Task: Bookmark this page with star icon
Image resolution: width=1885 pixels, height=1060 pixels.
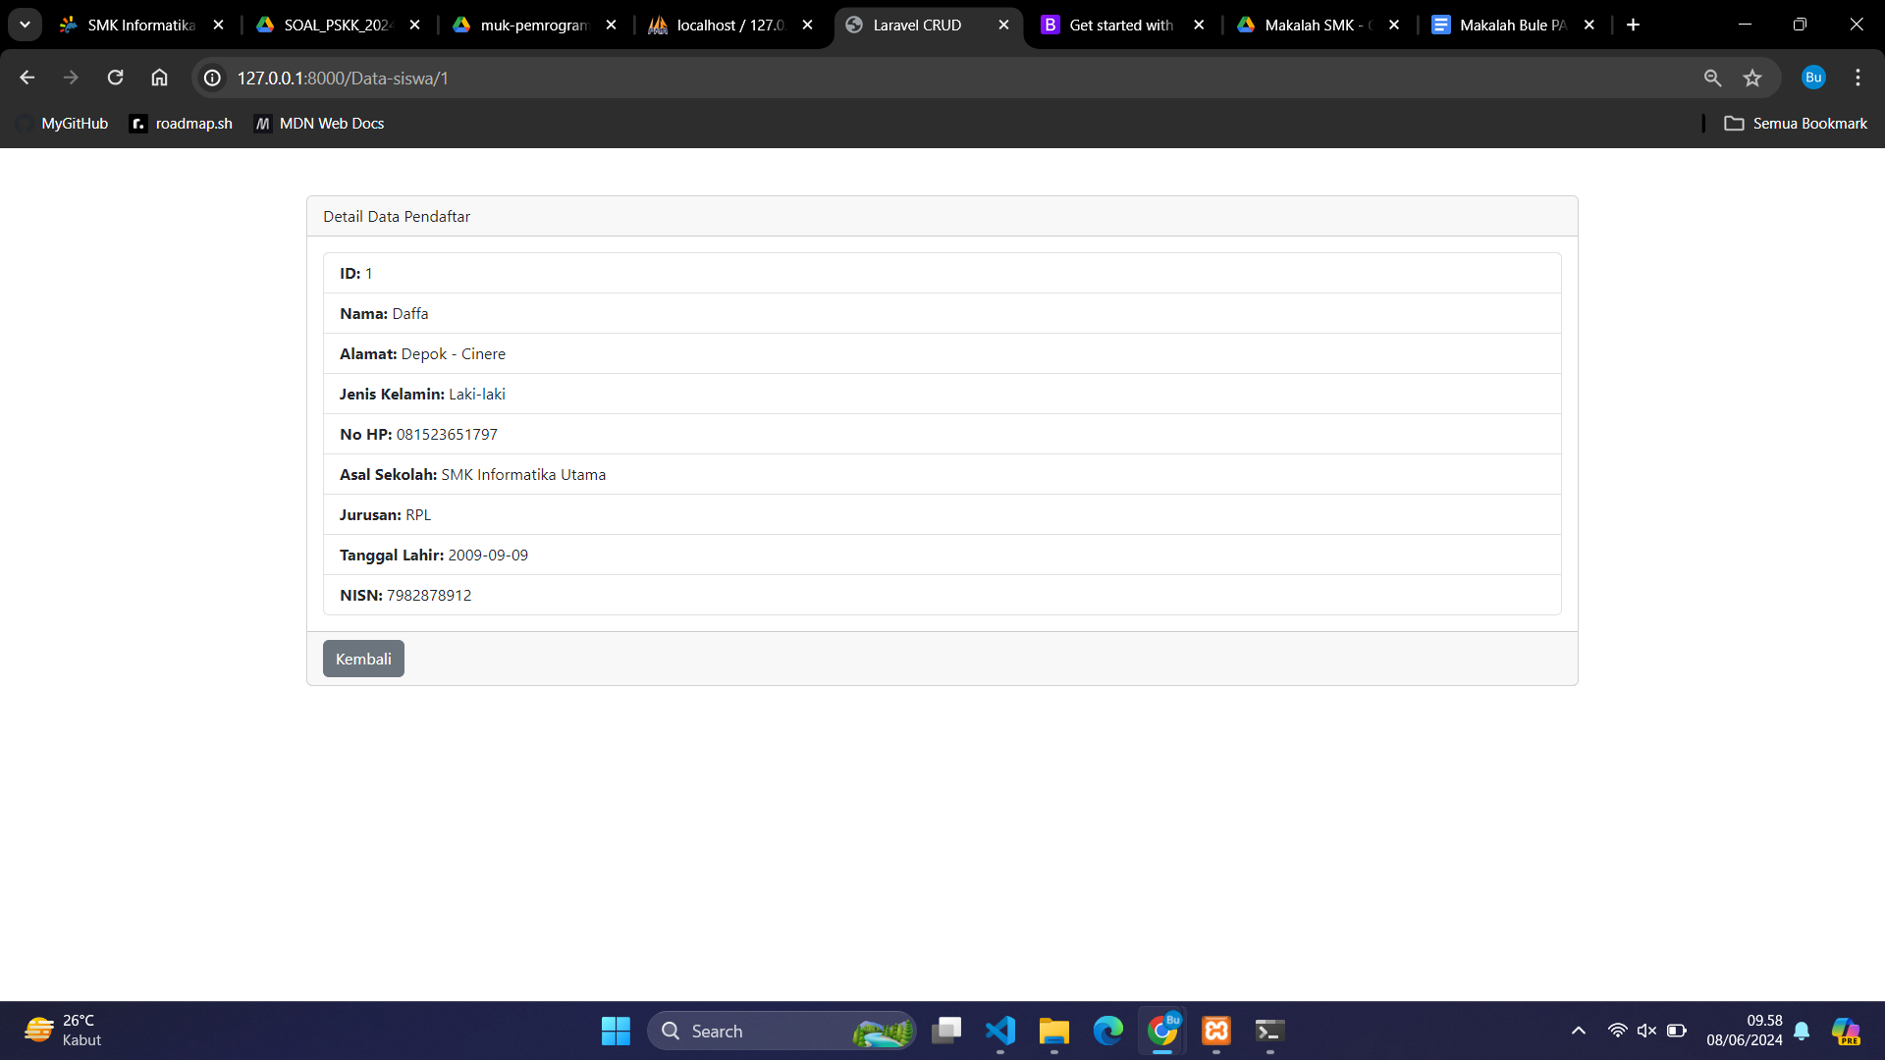Action: [x=1752, y=78]
